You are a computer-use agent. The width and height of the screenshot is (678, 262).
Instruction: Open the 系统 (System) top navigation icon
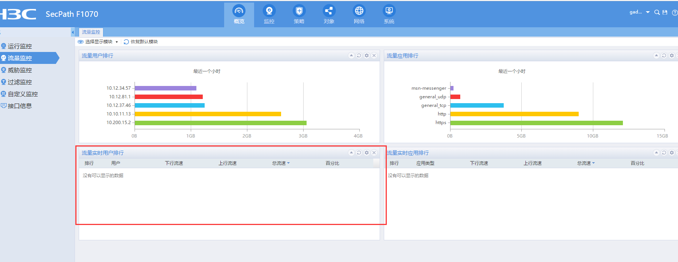pyautogui.click(x=389, y=14)
